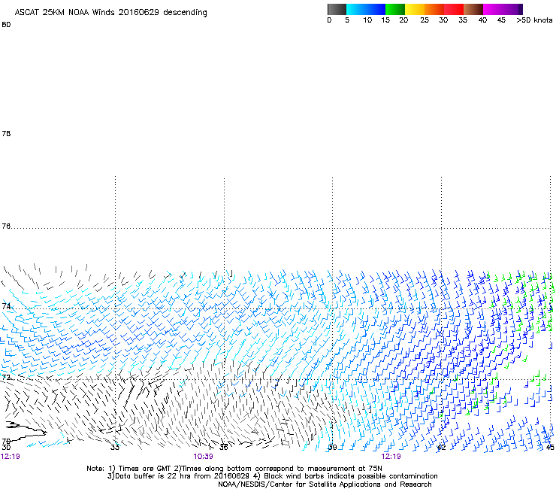Select the '80' latitude axis label
Screen dimensions: 556x489
coord(6,25)
